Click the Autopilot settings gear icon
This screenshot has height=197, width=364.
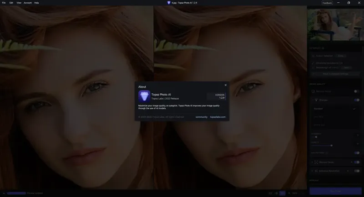pyautogui.click(x=323, y=48)
